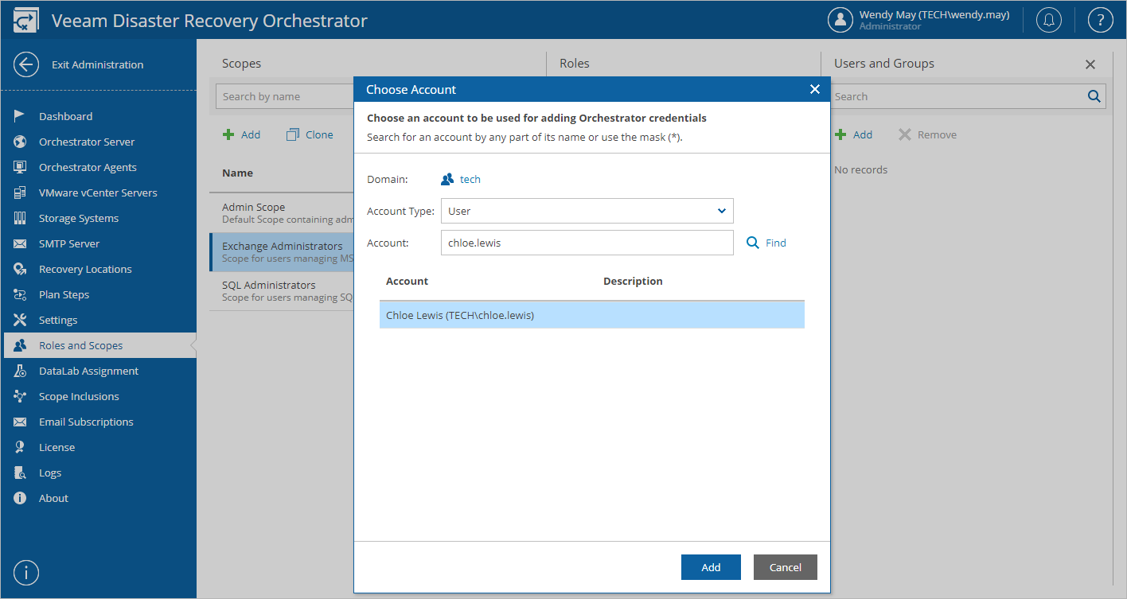Click the Account text field with chloe.lewis
Image resolution: width=1127 pixels, height=599 pixels.
point(587,243)
